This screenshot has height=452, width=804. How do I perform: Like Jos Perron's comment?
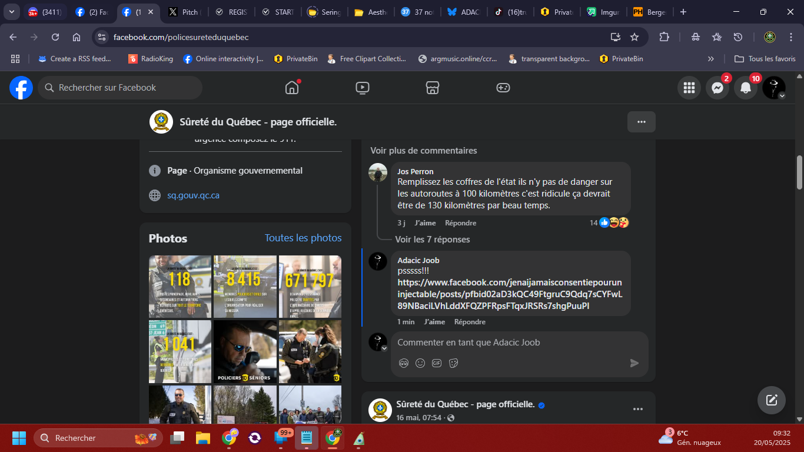[425, 223]
